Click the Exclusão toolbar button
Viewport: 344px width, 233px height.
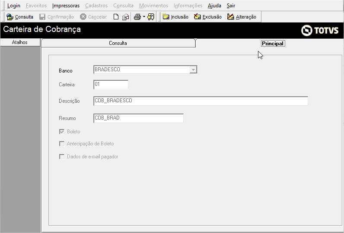coord(208,17)
